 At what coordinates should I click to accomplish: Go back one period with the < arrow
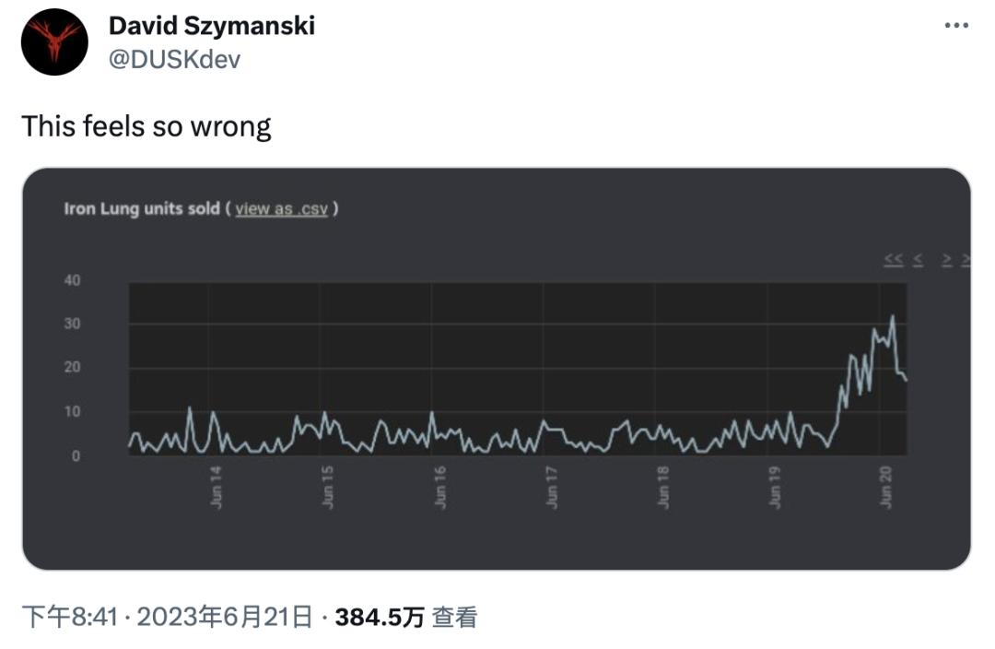point(919,259)
